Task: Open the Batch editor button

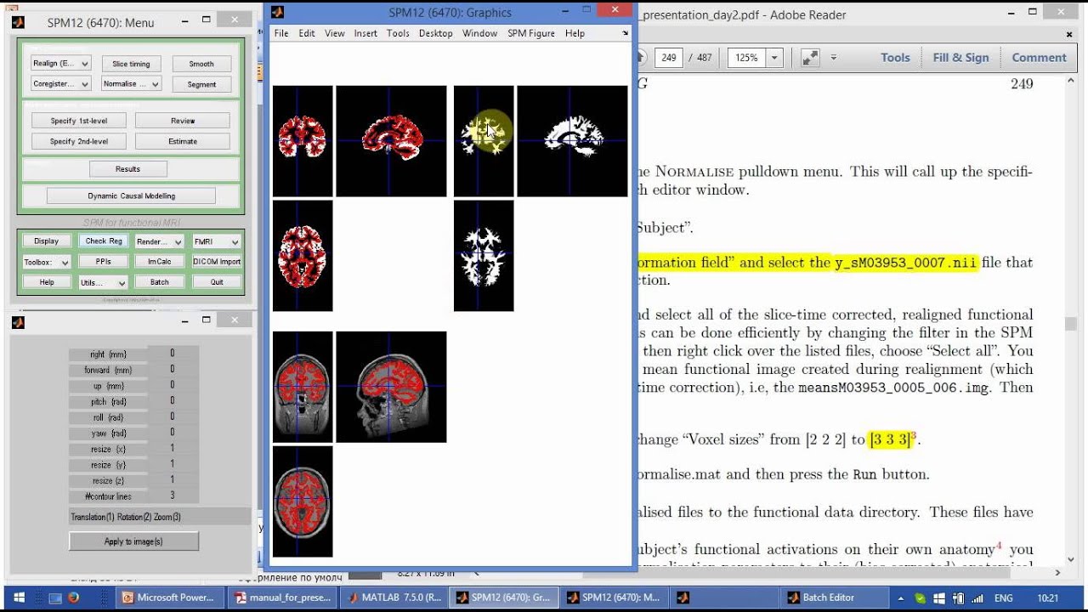Action: (x=159, y=282)
